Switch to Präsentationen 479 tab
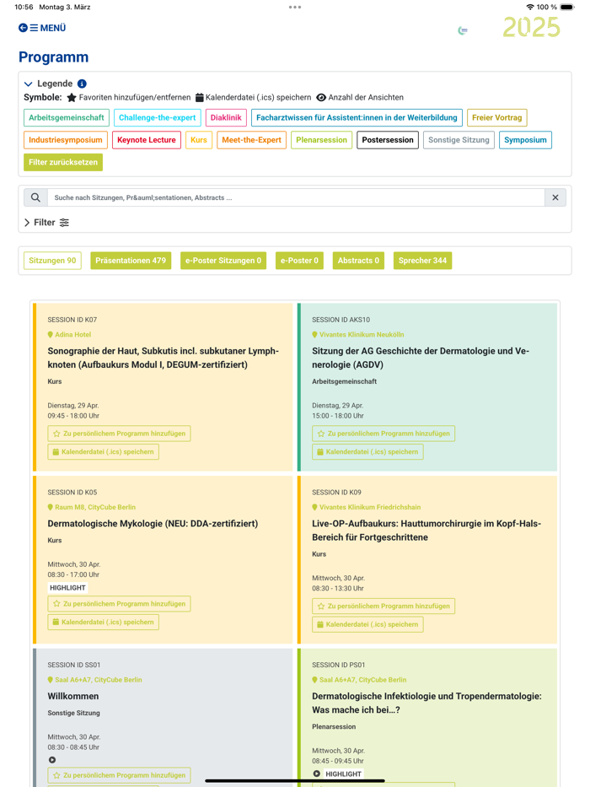The image size is (590, 787). coord(131,261)
